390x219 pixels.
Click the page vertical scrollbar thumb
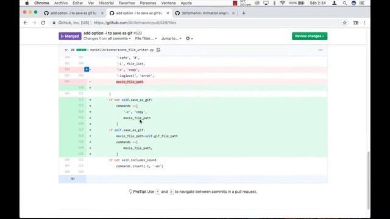368,181
